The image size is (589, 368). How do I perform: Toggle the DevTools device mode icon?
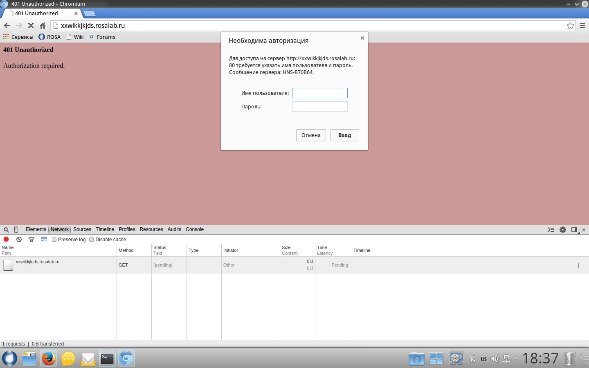click(16, 230)
